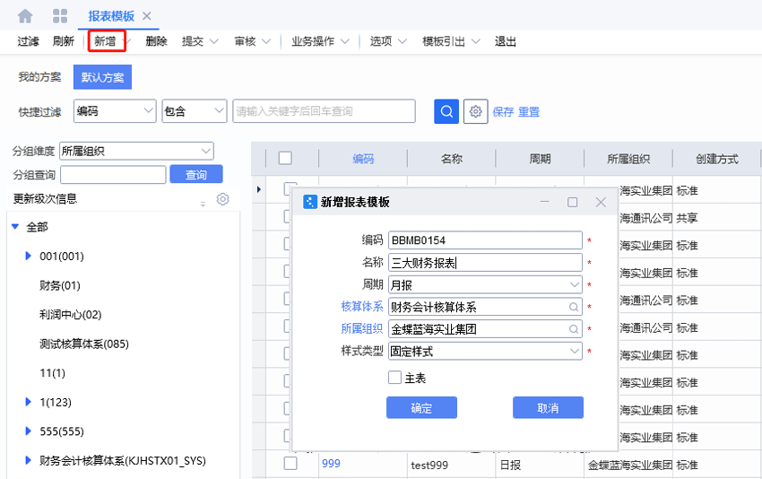Click the 新增 toolbar button
Image resolution: width=762 pixels, height=479 pixels.
click(106, 41)
